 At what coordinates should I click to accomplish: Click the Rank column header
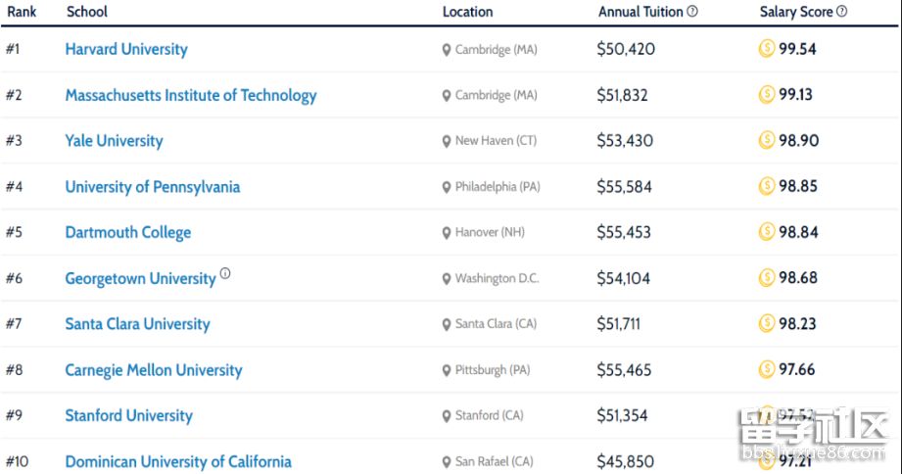click(22, 12)
